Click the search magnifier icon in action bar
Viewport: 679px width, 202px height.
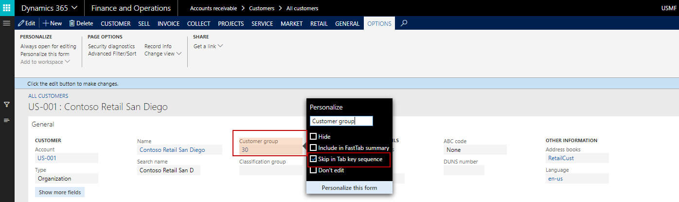[x=404, y=23]
